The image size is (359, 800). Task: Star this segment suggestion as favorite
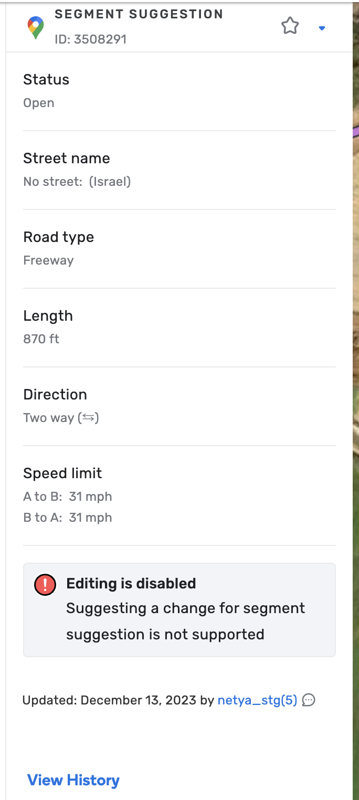(290, 26)
